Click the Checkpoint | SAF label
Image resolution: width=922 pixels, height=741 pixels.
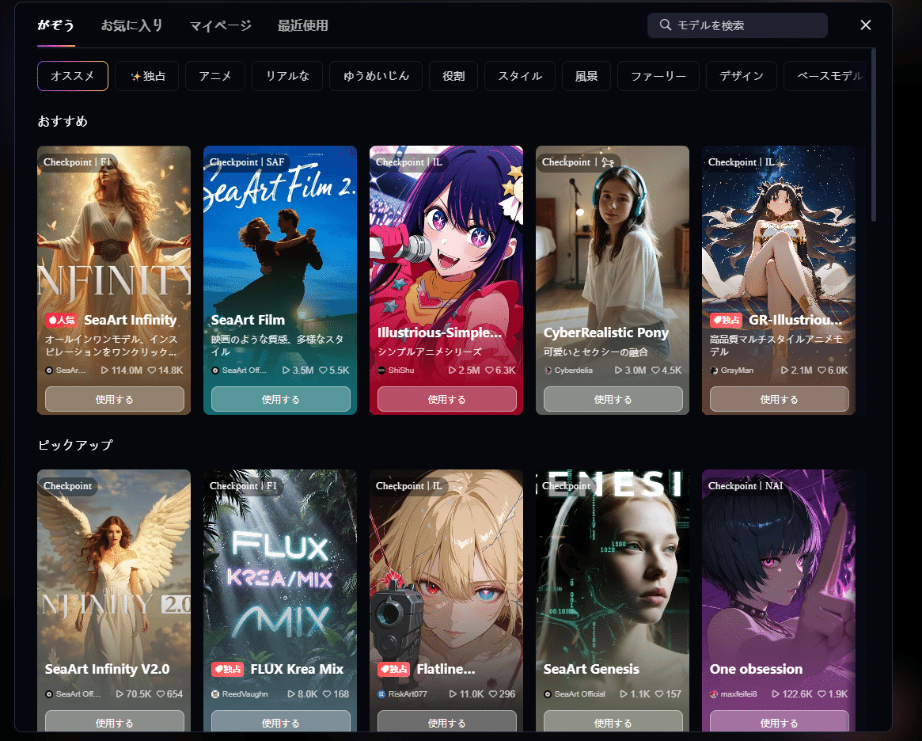(247, 162)
